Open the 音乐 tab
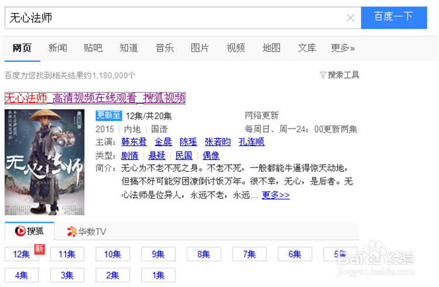The height and width of the screenshot is (287, 439). tap(164, 48)
